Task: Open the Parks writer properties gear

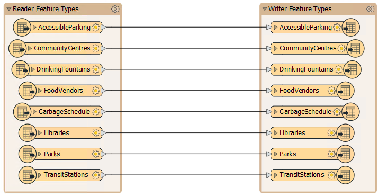Action: (x=332, y=154)
